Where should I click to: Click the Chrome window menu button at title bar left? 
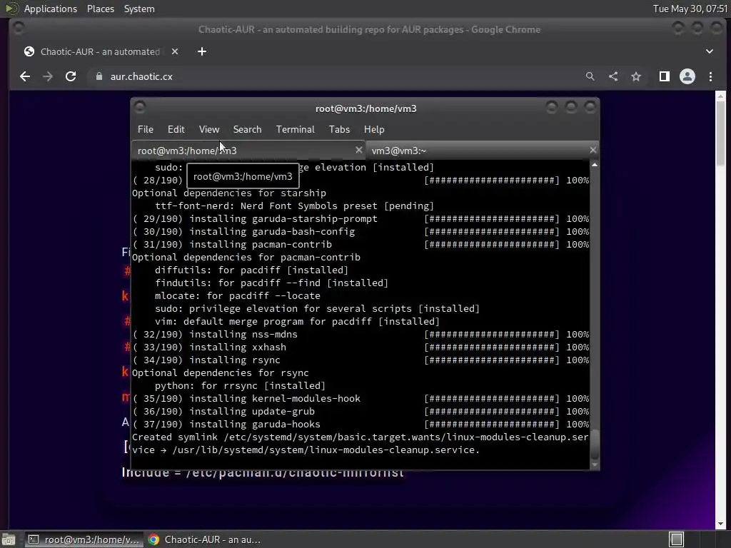(x=19, y=29)
